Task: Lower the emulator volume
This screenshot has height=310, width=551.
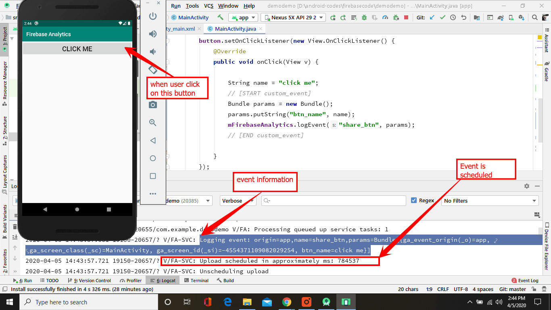Action: click(x=153, y=52)
